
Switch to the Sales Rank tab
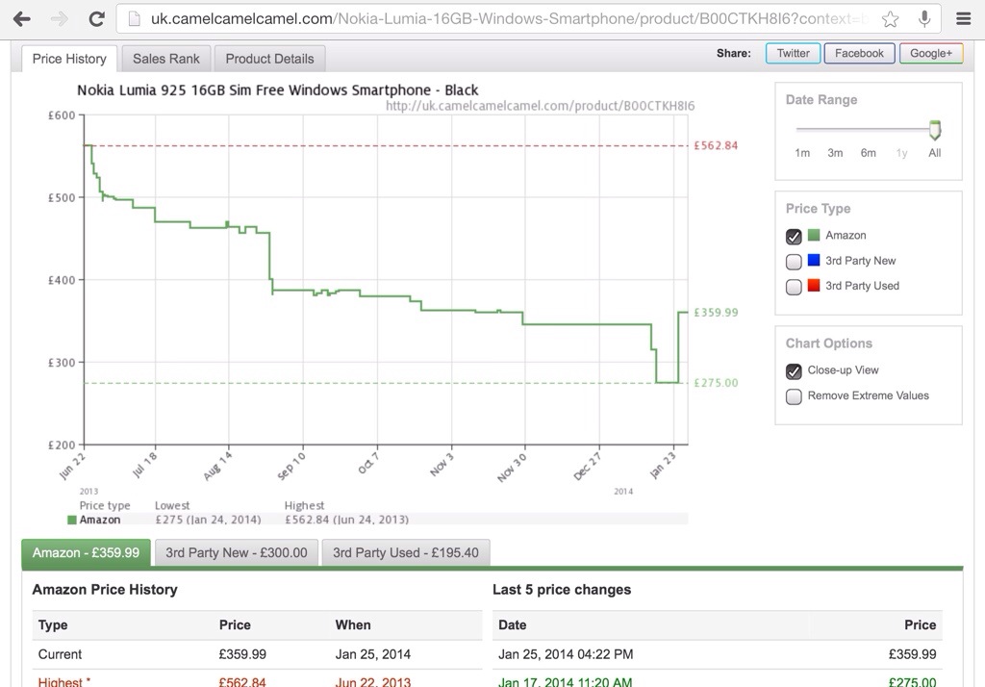point(166,59)
